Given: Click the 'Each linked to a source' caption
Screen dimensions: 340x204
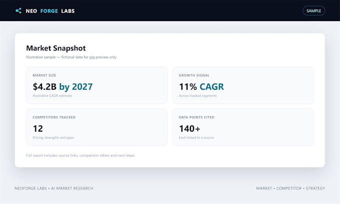Looking at the screenshot, I should coord(196,138).
